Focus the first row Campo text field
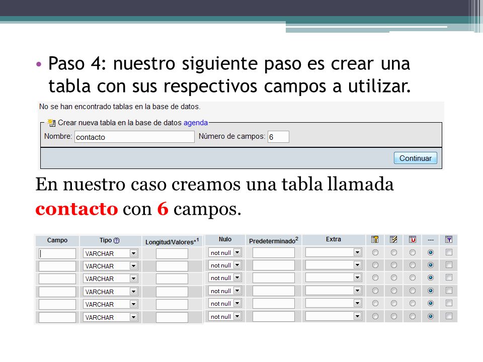 click(57, 253)
